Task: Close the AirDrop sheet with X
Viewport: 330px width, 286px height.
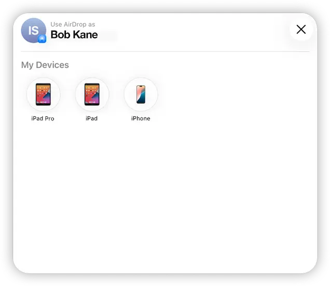Action: coord(301,29)
